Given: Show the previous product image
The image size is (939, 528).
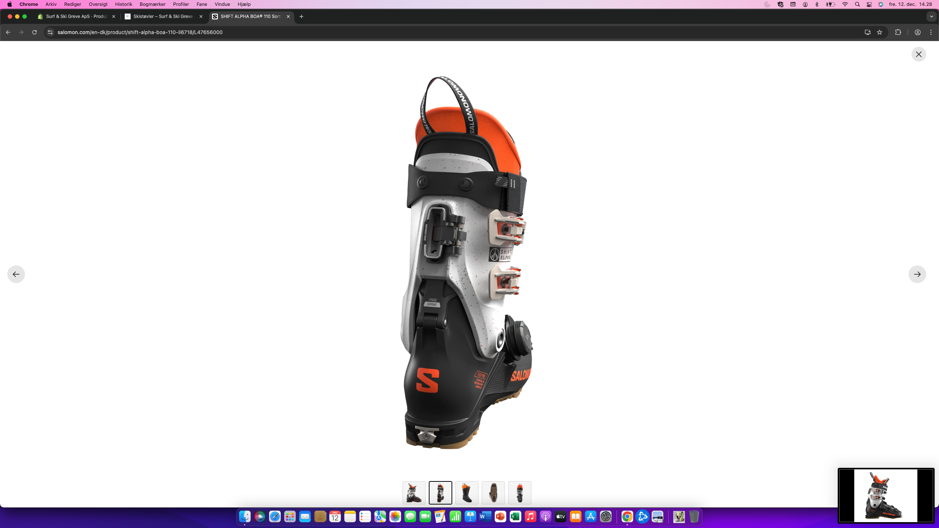Looking at the screenshot, I should coord(16,274).
